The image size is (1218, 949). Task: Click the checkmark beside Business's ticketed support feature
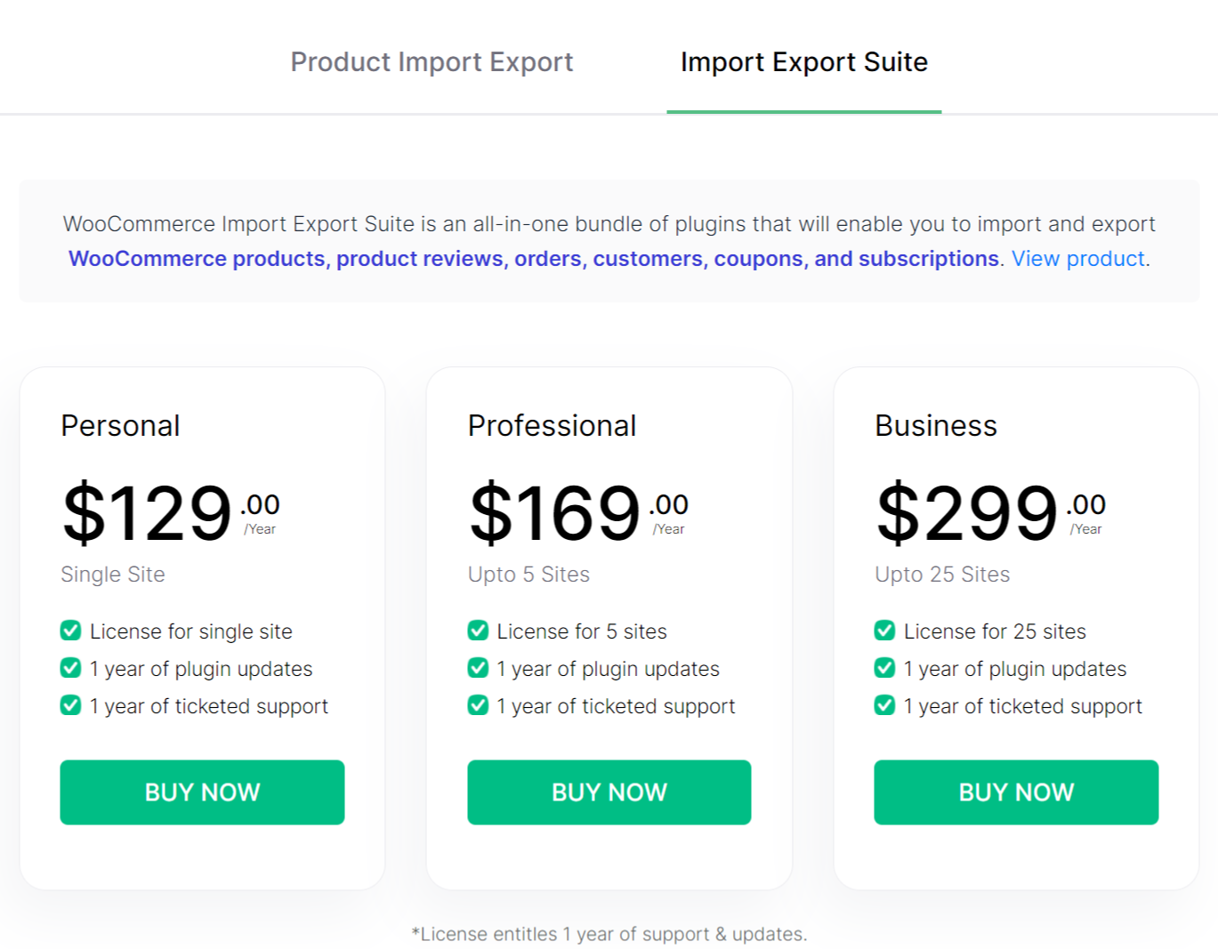[x=884, y=705]
